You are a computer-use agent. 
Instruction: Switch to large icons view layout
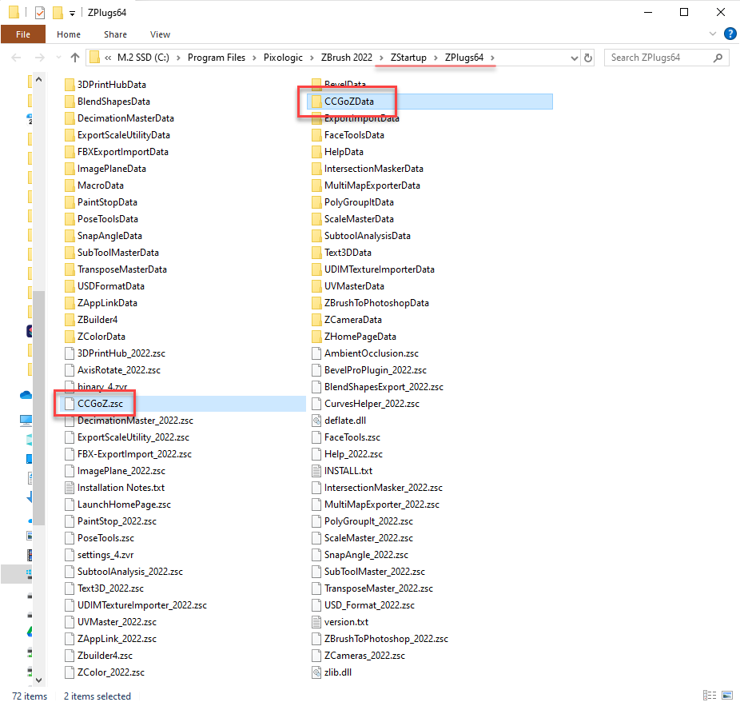coord(727,695)
